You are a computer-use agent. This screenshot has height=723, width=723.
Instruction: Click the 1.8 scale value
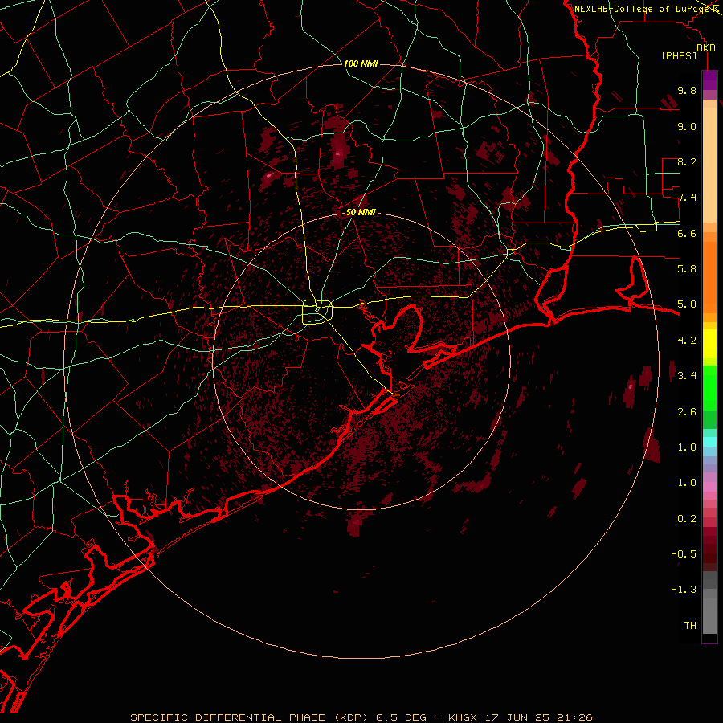click(x=687, y=447)
